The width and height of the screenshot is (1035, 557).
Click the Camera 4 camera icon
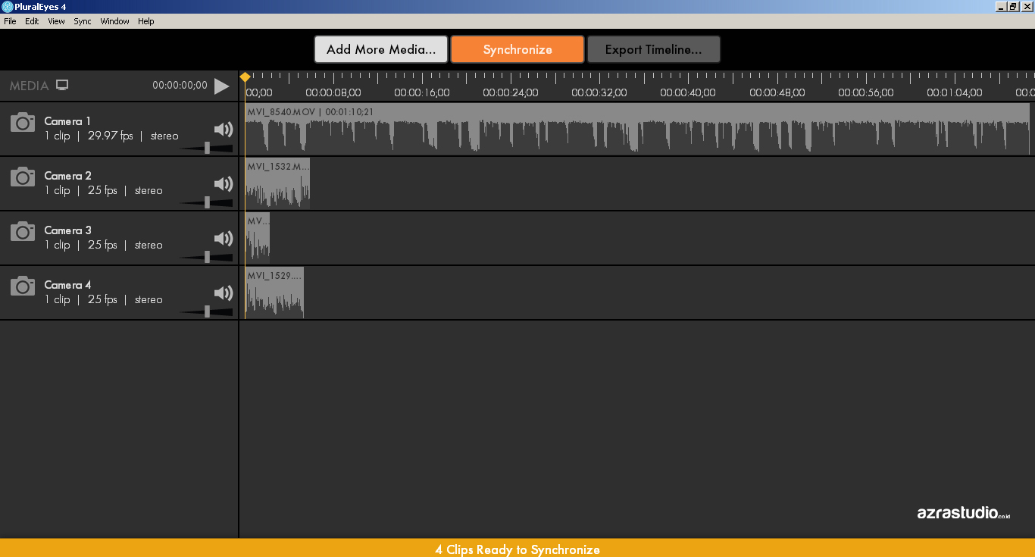coord(23,286)
